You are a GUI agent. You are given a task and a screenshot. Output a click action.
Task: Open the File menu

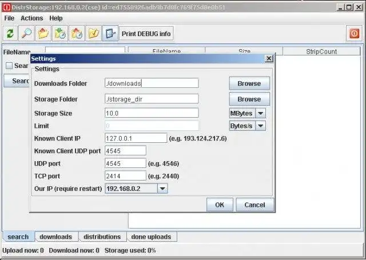click(9, 18)
